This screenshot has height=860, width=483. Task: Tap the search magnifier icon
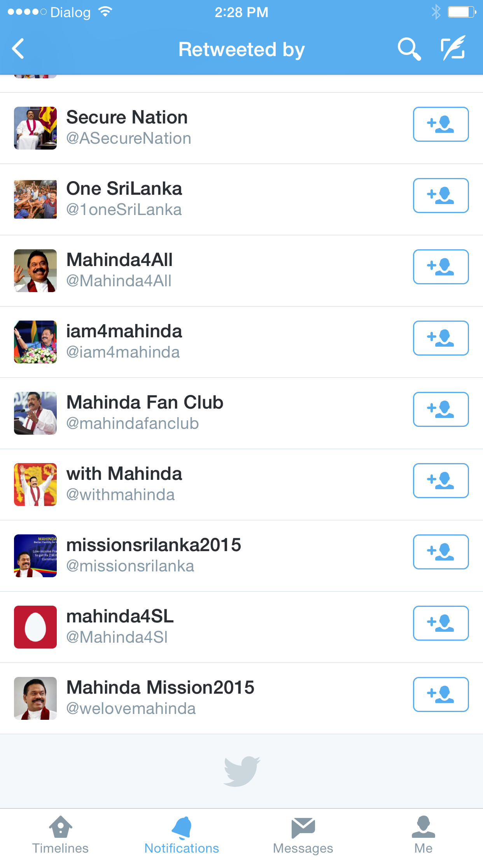pyautogui.click(x=409, y=49)
